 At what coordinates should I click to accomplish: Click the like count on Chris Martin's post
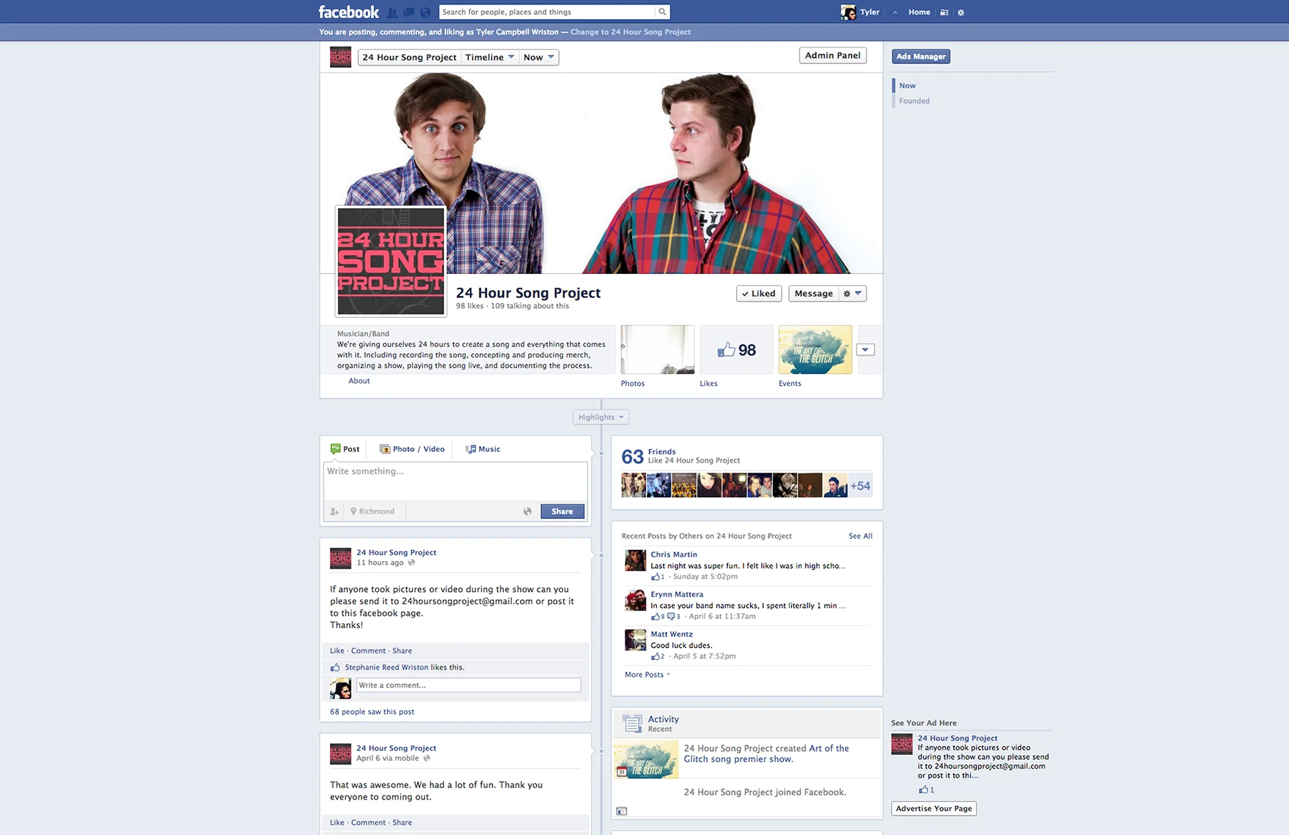coord(657,576)
